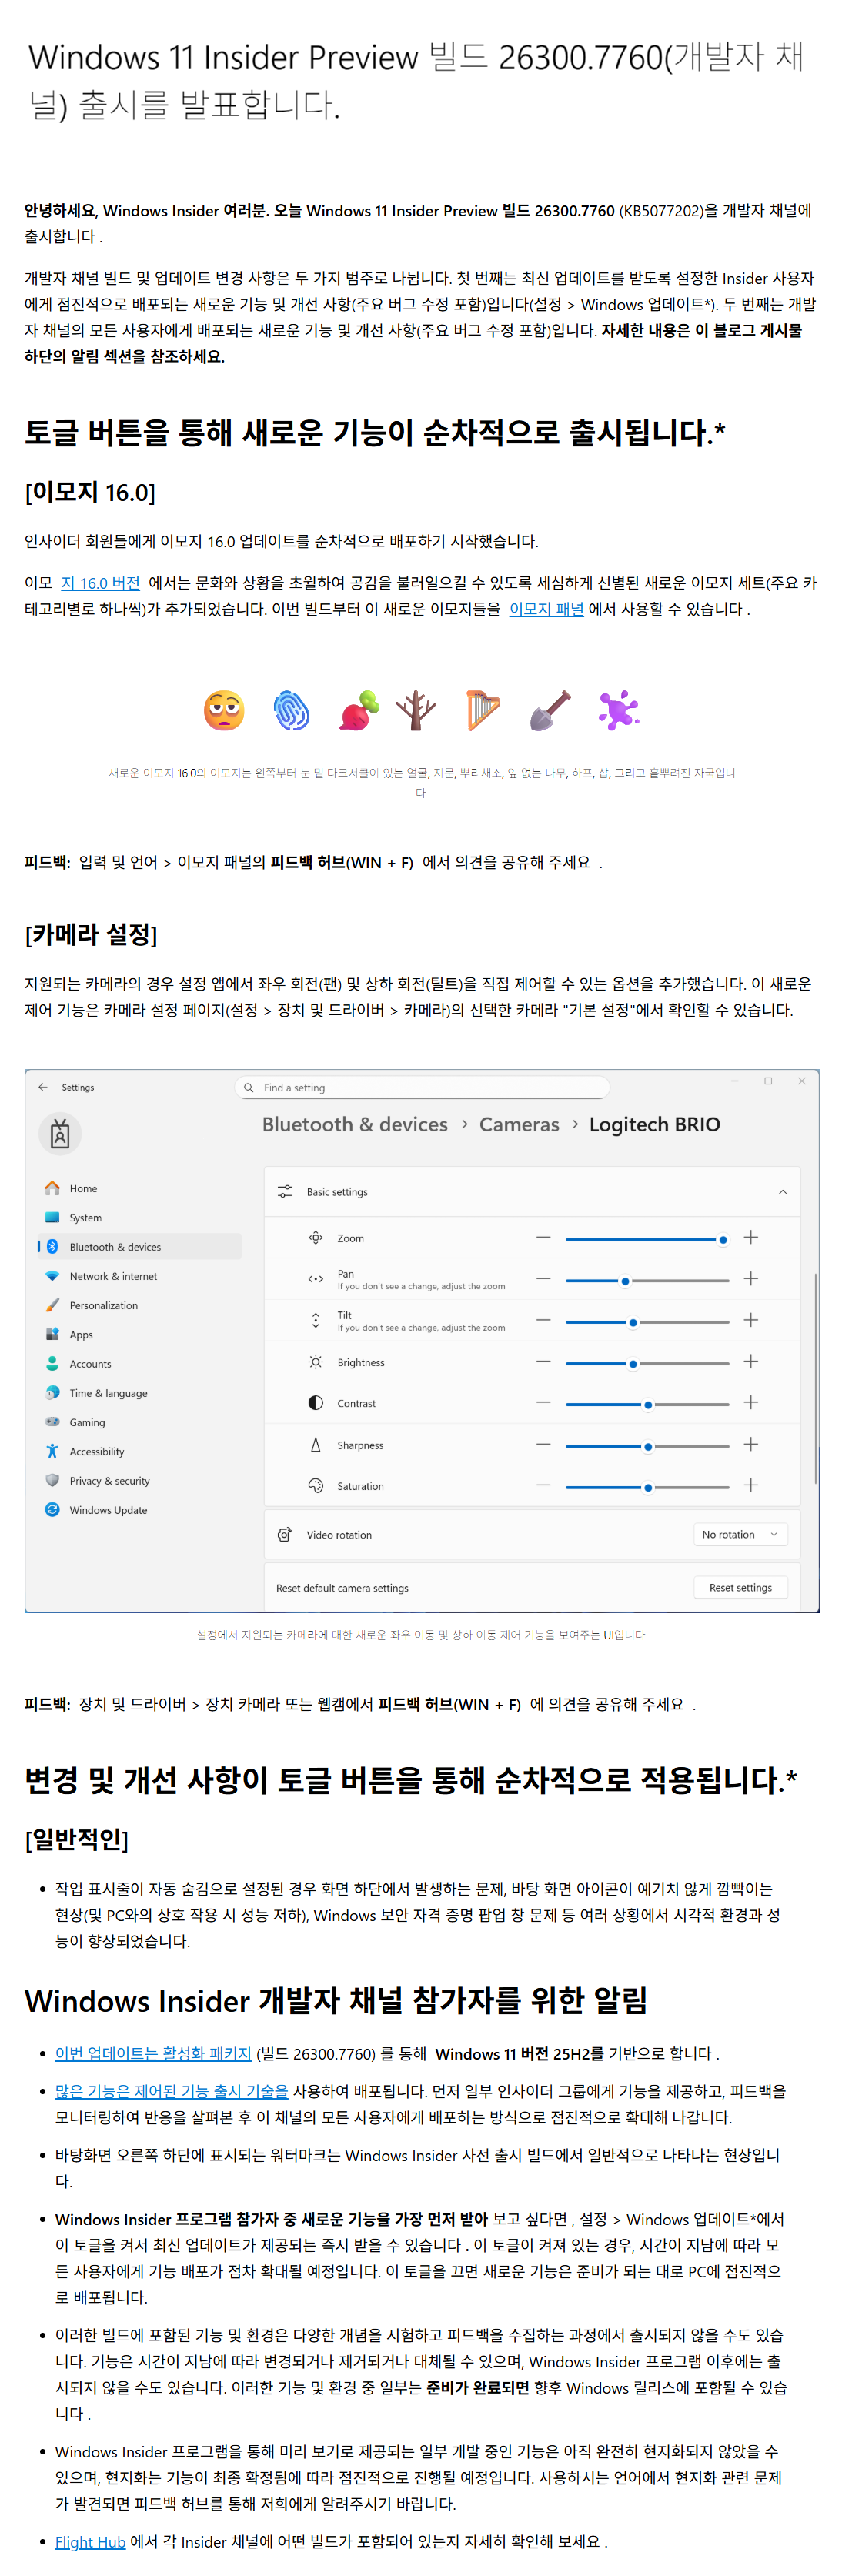This screenshot has width=842, height=2576.
Task: Click the root vegetable emoji image
Action: [x=360, y=711]
